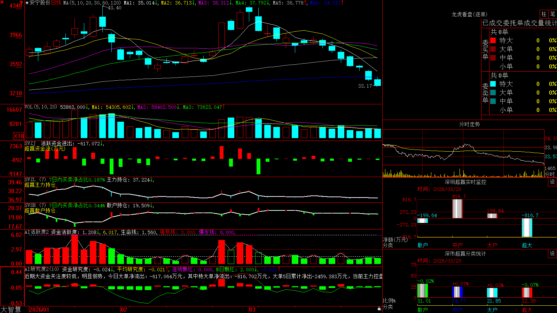The image size is (557, 313).
Task: Select the dark red 中单 buy-order swatch
Action: point(493,58)
